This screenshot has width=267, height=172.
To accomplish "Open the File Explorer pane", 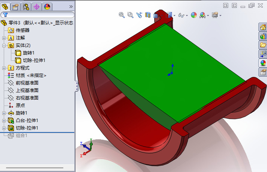I will pos(263,45).
